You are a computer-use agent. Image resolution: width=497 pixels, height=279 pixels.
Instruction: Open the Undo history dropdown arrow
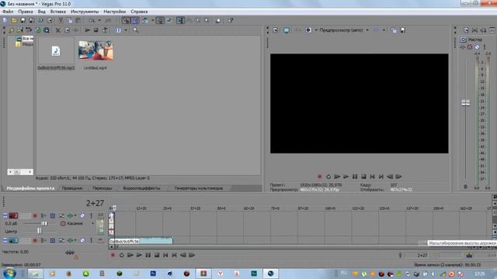pyautogui.click(x=99, y=21)
